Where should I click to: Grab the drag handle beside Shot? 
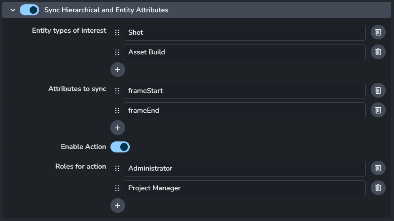[x=117, y=33]
